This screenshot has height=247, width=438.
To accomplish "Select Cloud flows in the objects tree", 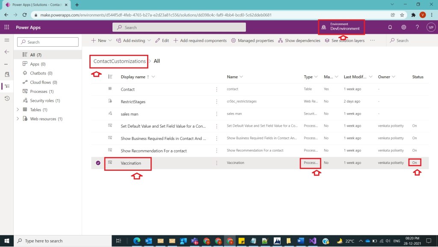I will pos(43,82).
